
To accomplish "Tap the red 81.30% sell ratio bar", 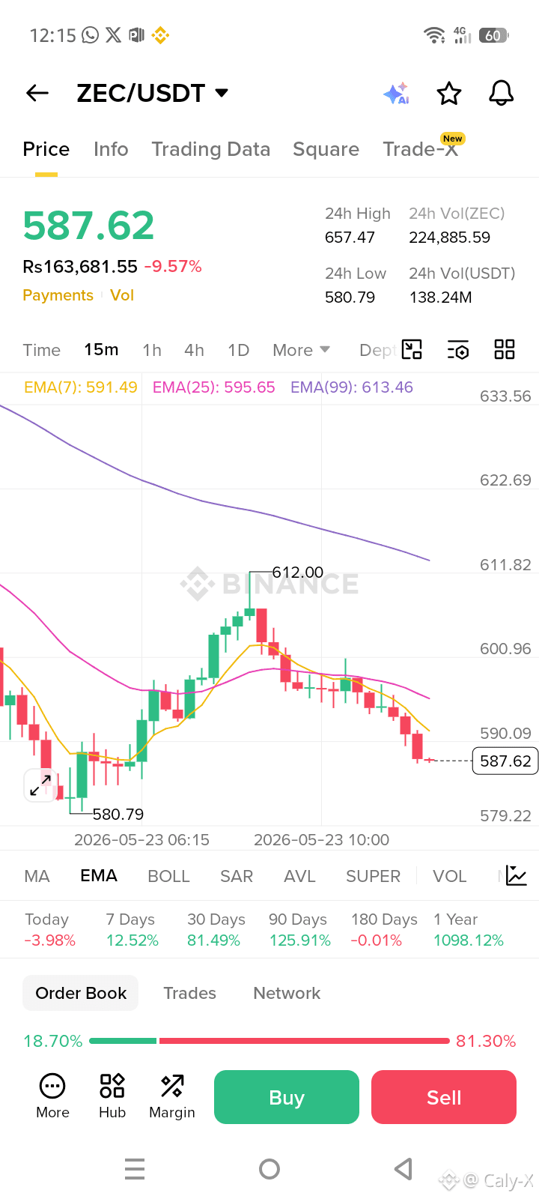I will 305,1041.
